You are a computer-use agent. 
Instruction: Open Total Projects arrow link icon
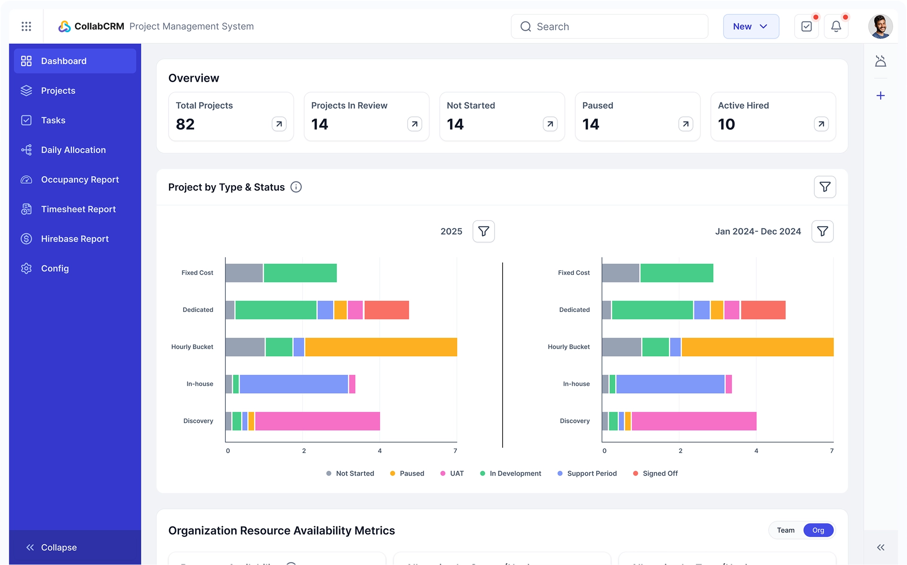tap(279, 124)
